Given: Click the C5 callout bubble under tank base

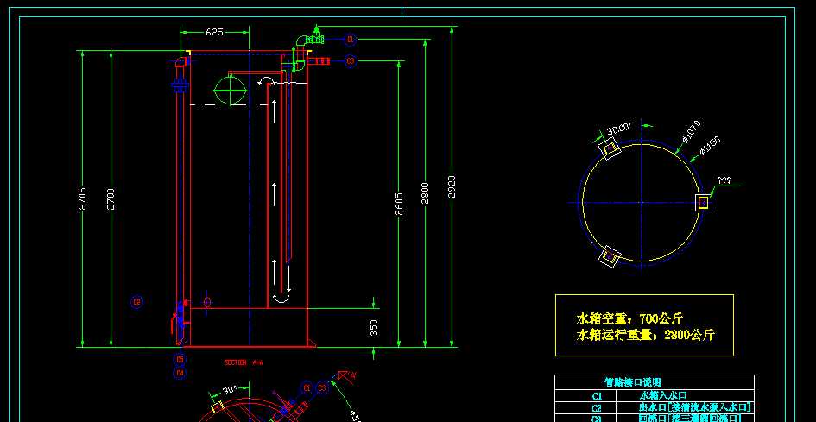Looking at the screenshot, I should coord(180,359).
